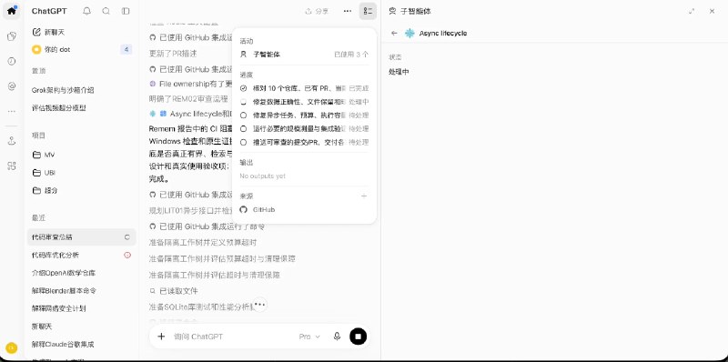
Task: Click the 规划LIT01异步接口 step line
Action: pyautogui.click(x=190, y=211)
